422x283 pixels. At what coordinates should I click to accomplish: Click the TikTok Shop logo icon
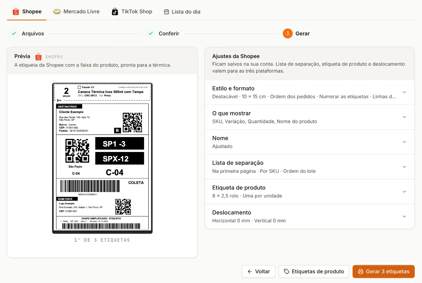115,12
